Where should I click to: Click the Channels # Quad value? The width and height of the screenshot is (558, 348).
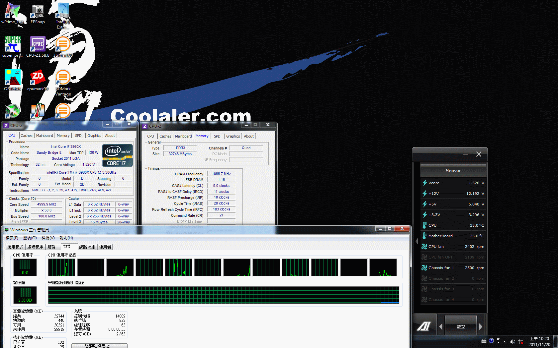[x=246, y=148]
